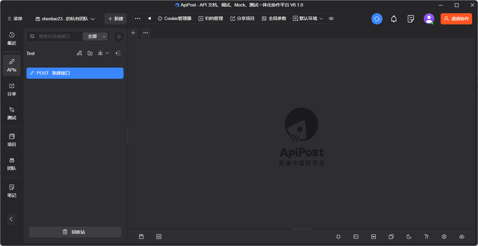Click the eye icon to view environment
Screen dimensions: 478x246
click(331, 19)
